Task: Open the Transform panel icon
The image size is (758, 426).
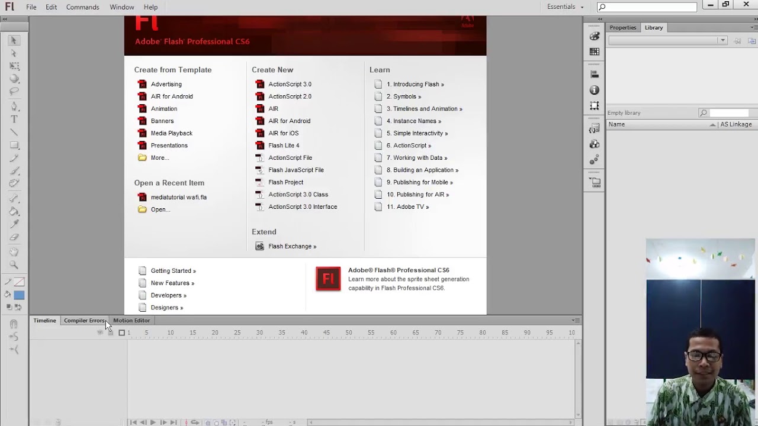Action: pos(595,106)
